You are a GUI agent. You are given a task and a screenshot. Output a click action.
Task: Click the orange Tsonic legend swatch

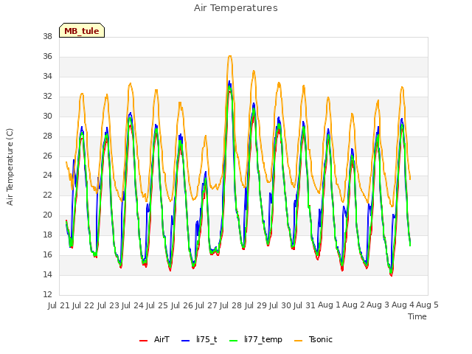coord(298,340)
